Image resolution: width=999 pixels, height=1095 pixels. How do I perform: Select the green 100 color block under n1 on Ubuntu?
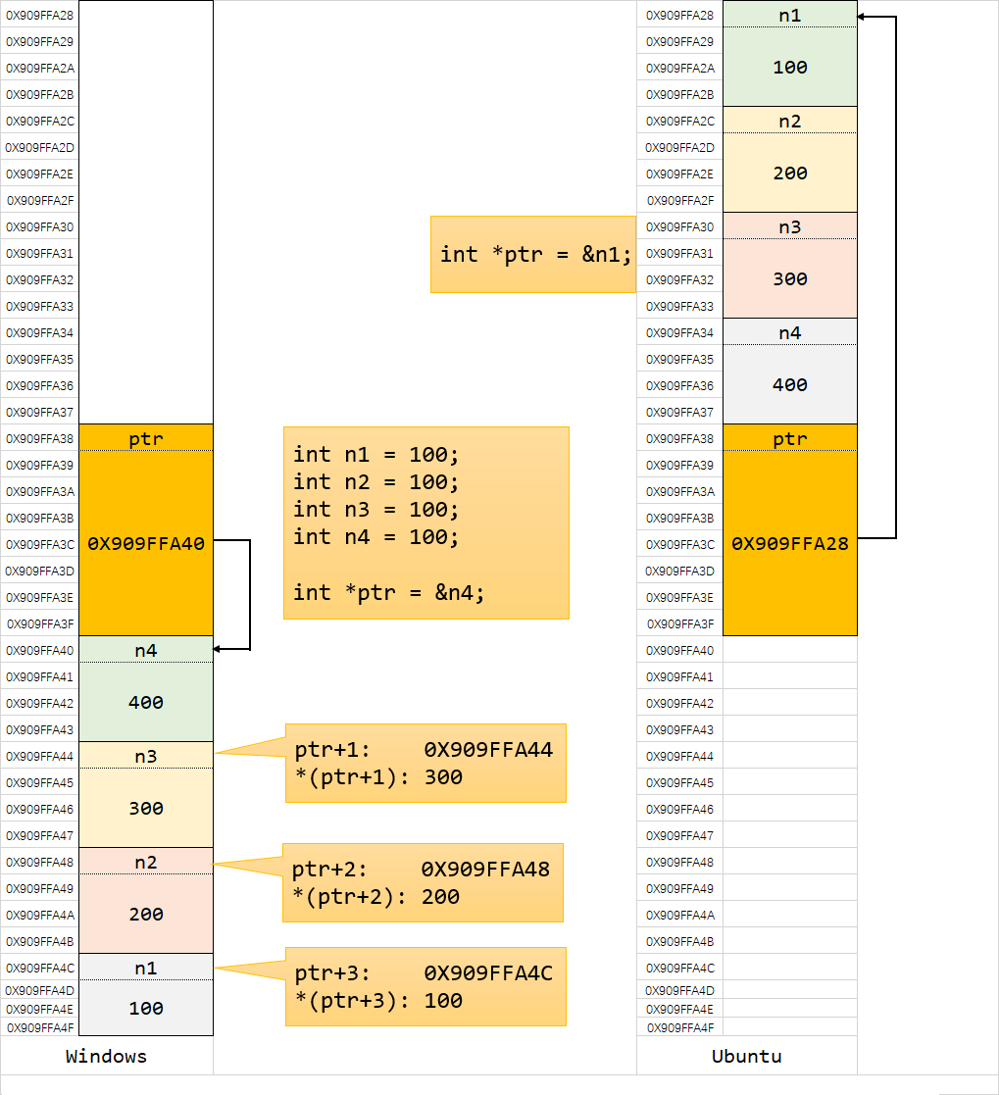pyautogui.click(x=789, y=68)
